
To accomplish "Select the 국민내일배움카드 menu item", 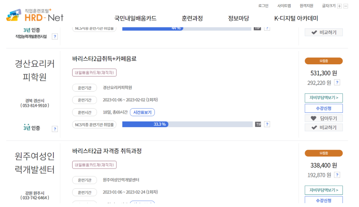I will (x=136, y=18).
